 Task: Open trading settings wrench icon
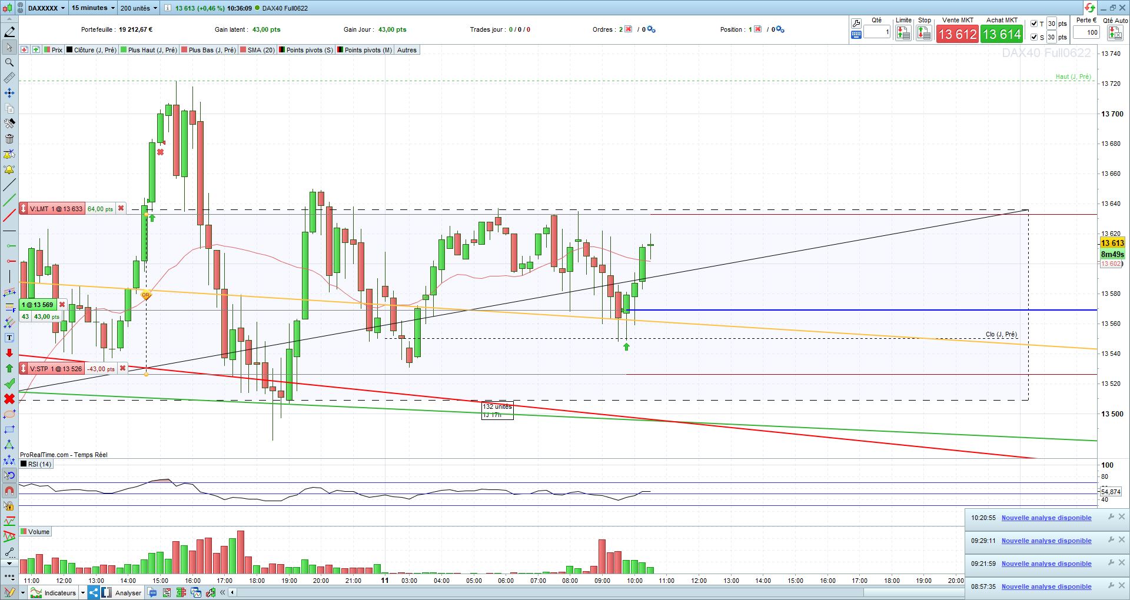856,24
